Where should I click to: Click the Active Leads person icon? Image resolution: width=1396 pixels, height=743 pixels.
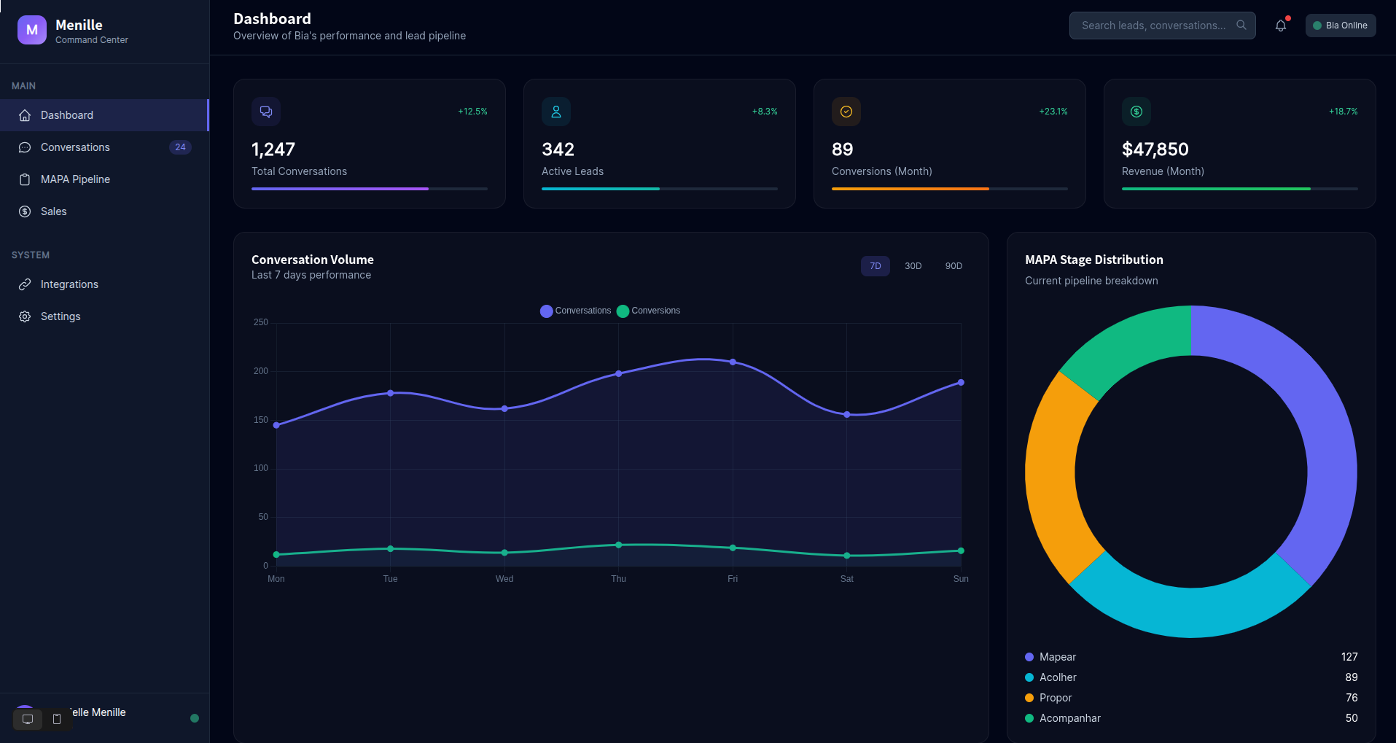coord(556,112)
